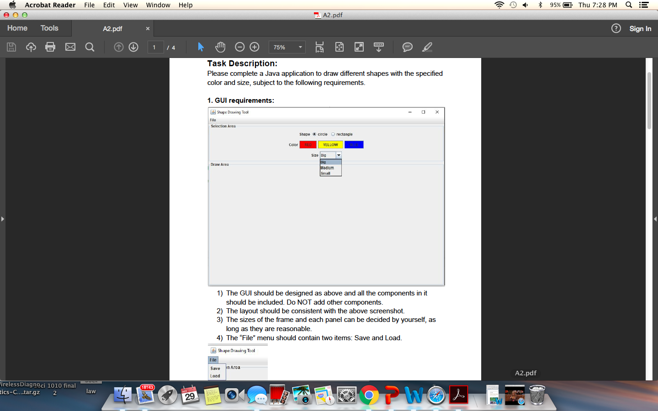
Task: Open the 75% zoom level dropdown
Action: click(300, 47)
